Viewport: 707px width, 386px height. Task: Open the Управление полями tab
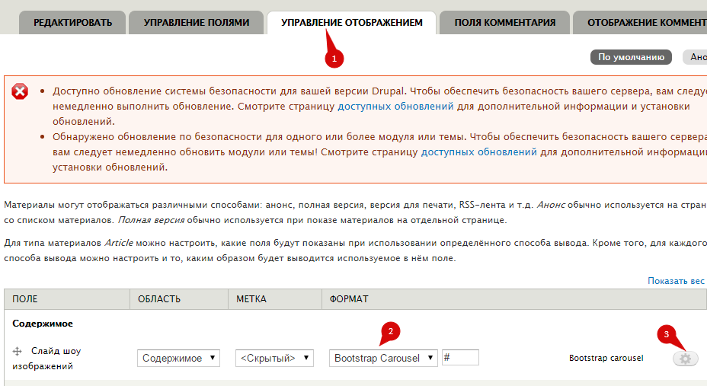[197, 23]
